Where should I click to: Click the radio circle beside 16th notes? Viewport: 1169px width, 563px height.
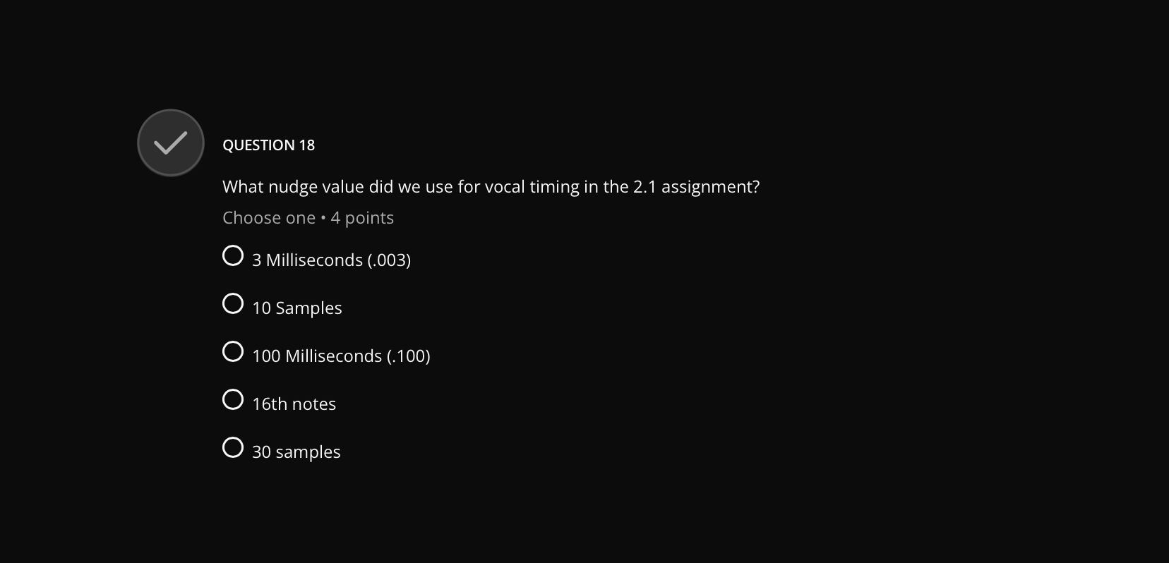232,399
